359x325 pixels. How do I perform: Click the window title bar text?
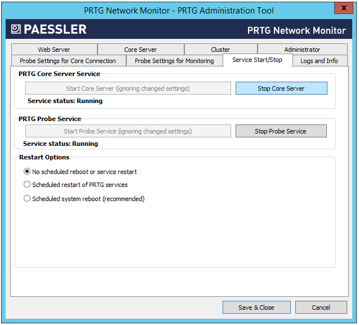(179, 11)
